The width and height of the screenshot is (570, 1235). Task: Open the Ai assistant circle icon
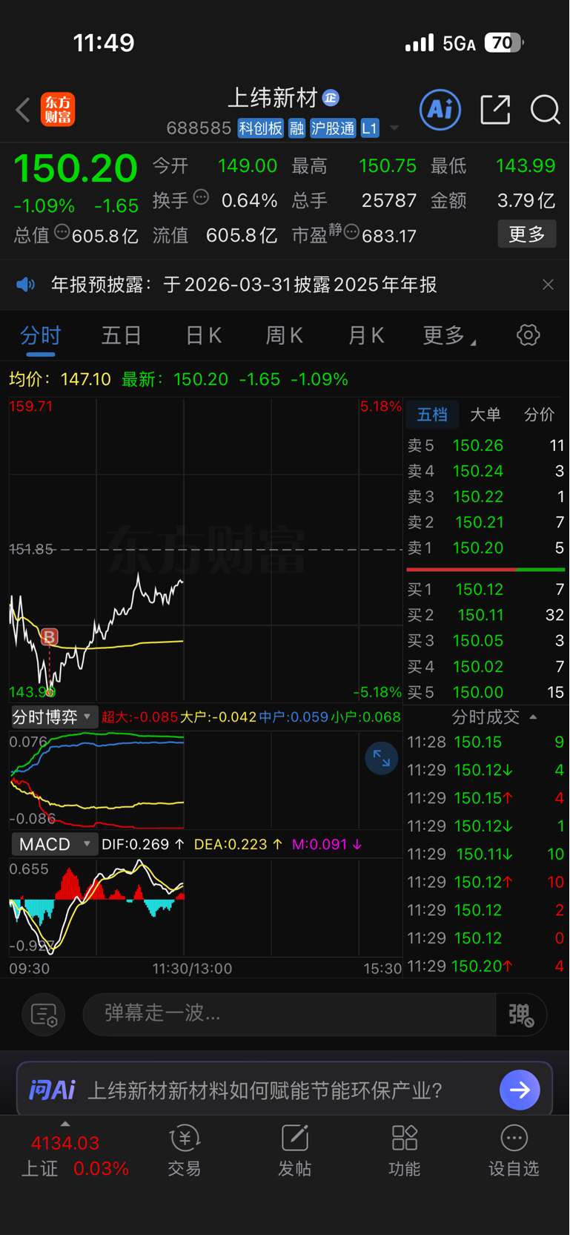pyautogui.click(x=440, y=110)
